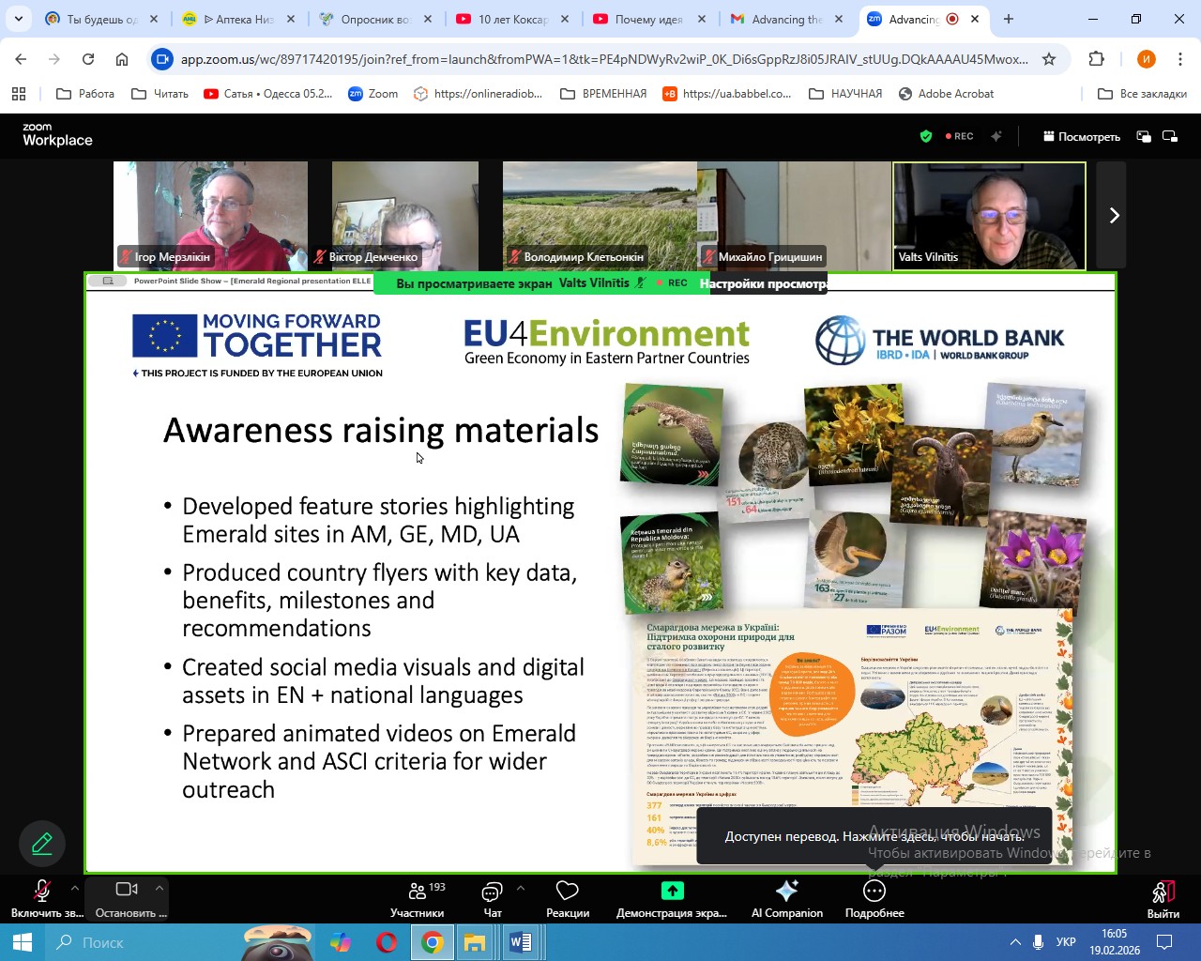Open View options (Настройки просмотра) dropdown
The height and width of the screenshot is (961, 1201).
click(x=763, y=283)
